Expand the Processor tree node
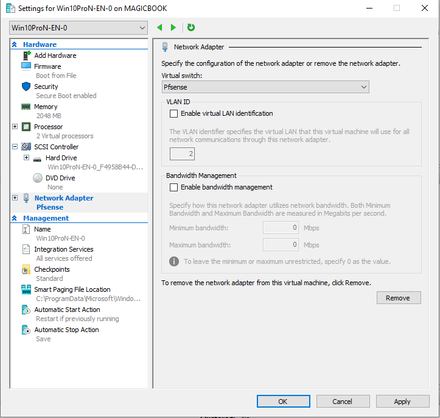 tap(15, 127)
